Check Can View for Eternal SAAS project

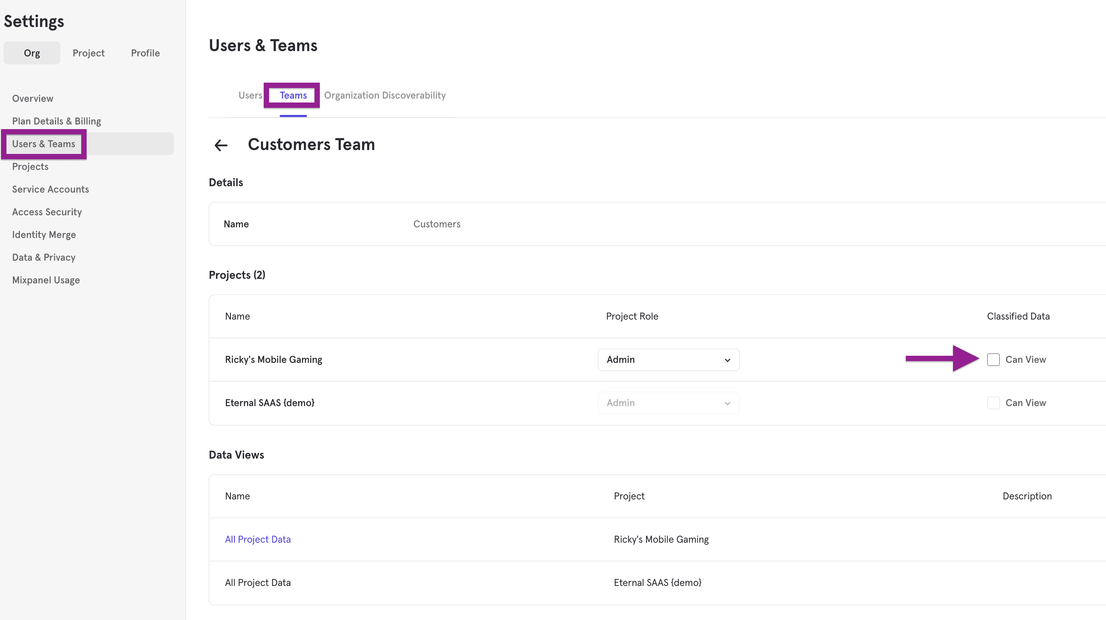pyautogui.click(x=993, y=403)
